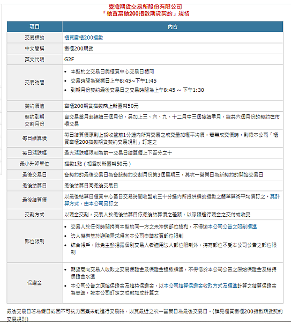
Task: Select the 每日結算價 row label
Action: pyautogui.click(x=34, y=138)
